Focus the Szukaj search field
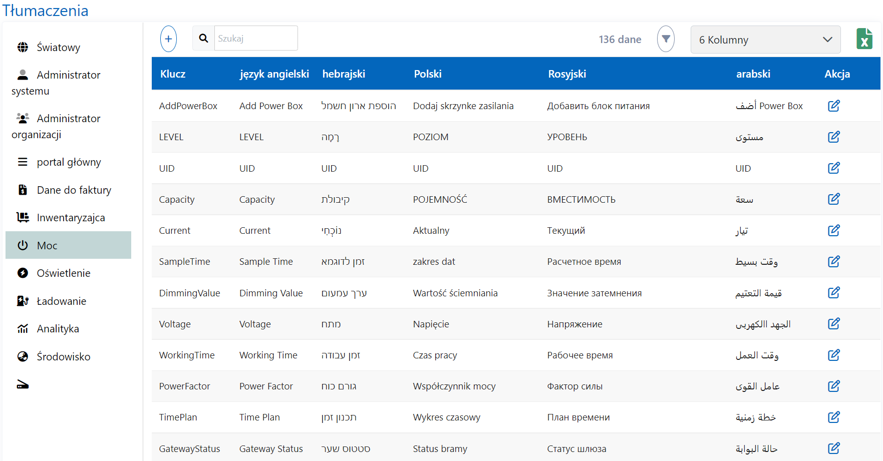The height and width of the screenshot is (461, 883). click(x=255, y=39)
